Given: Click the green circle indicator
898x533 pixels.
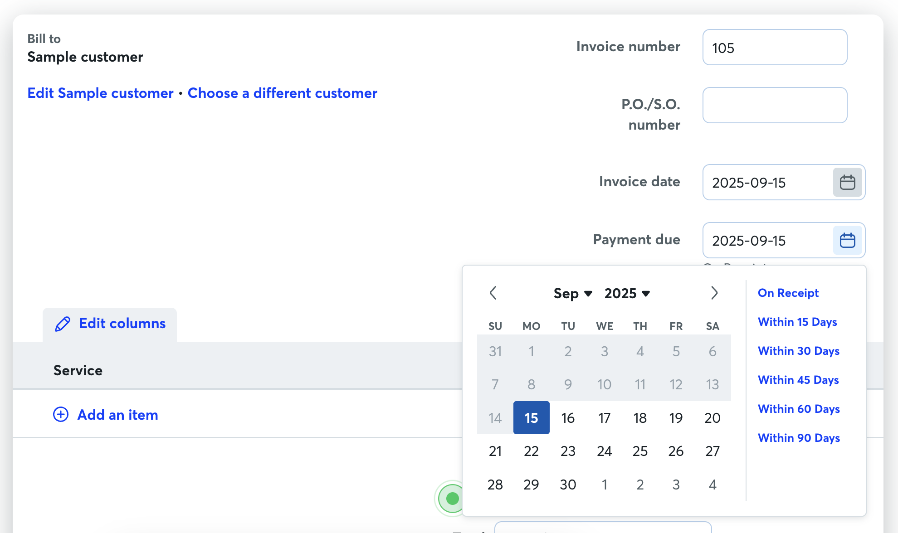Looking at the screenshot, I should click(452, 499).
